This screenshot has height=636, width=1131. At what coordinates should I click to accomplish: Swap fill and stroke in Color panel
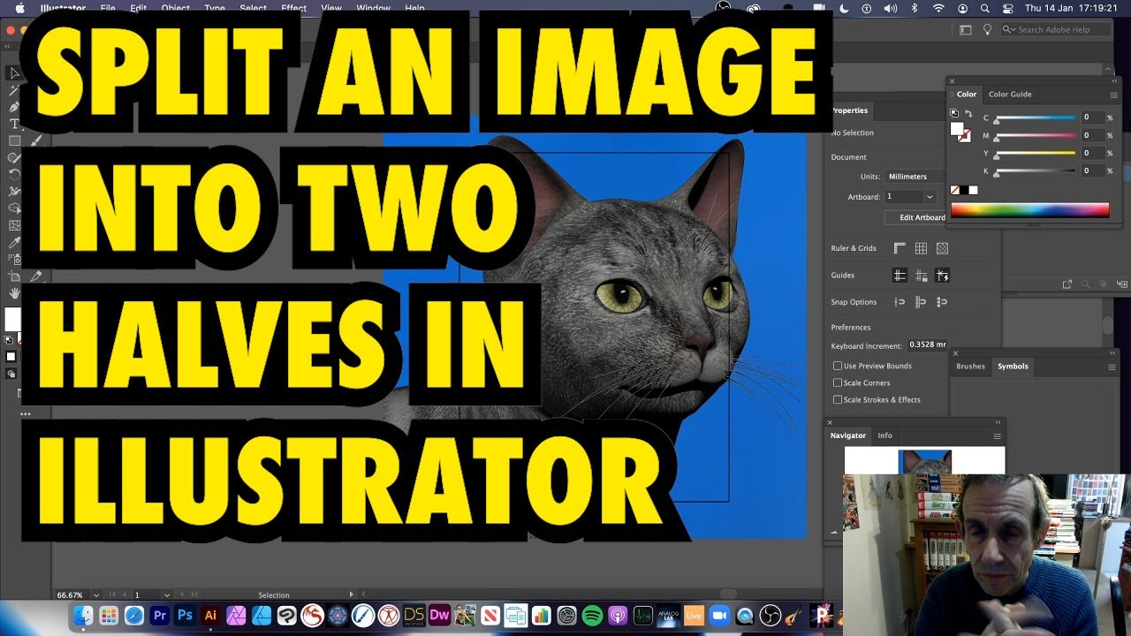point(968,113)
